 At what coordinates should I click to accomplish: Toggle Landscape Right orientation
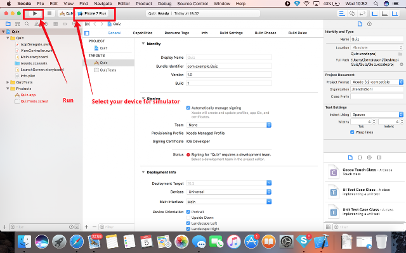(188, 229)
